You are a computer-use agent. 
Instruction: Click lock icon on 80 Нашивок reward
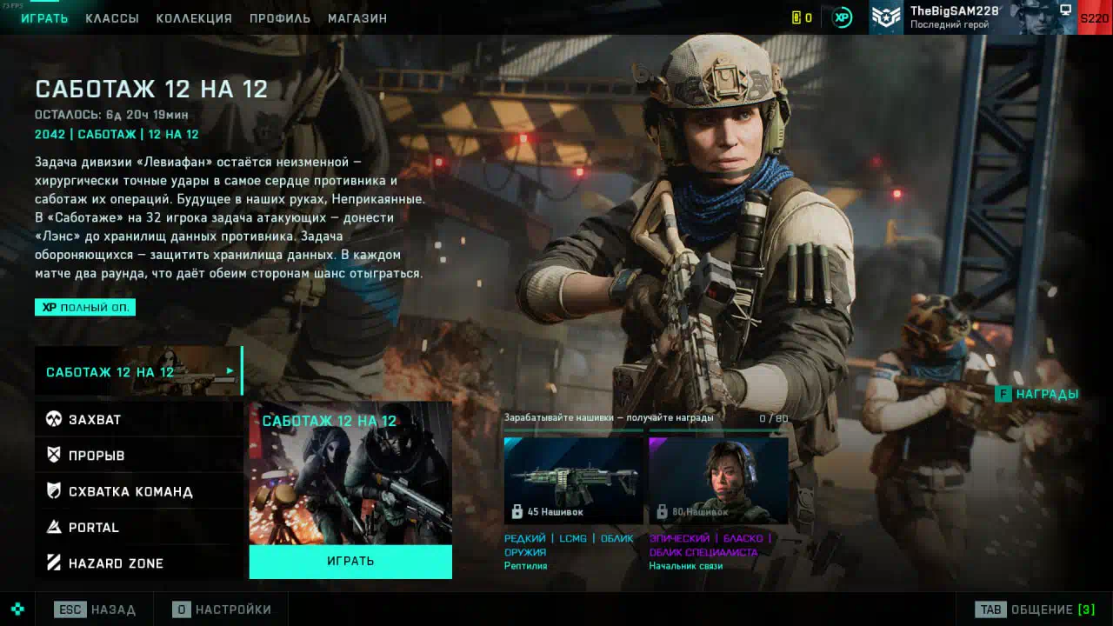coord(662,512)
